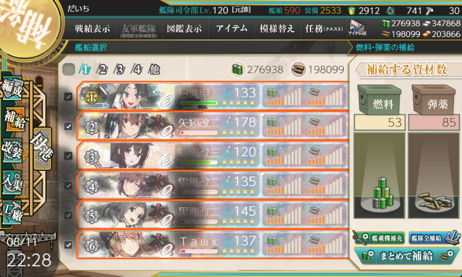The height and width of the screenshot is (277, 462).
Task: Click the 弾薬 ammo crate icon
Action: click(x=434, y=100)
